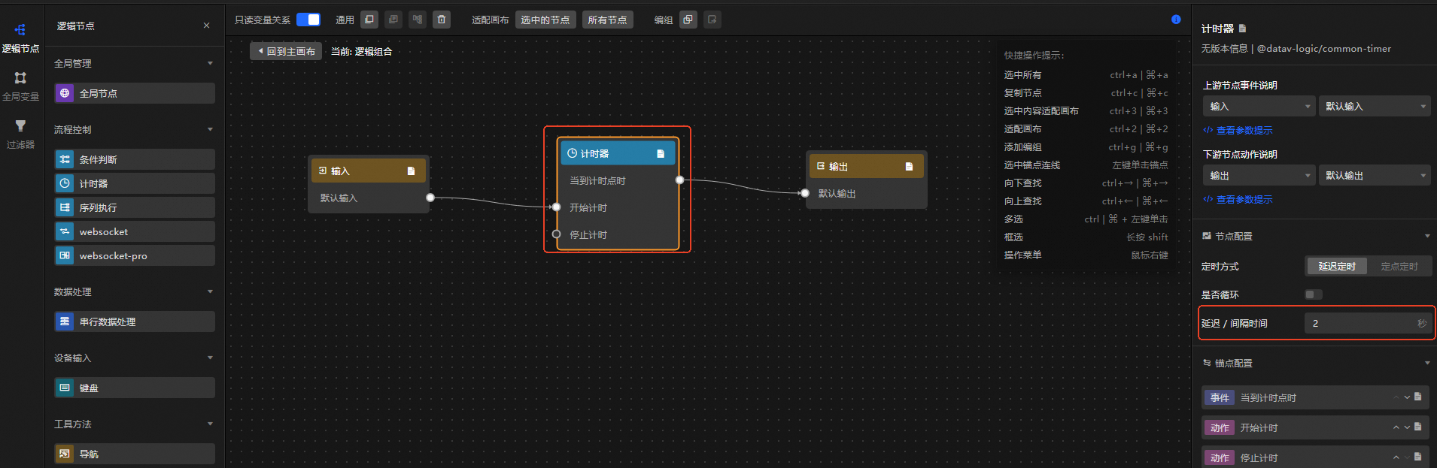Select the 串行数据处理 node icon
1437x468 pixels.
click(x=65, y=322)
